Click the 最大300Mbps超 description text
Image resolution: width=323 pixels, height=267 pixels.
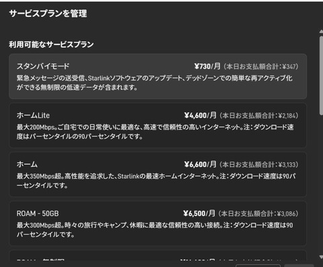click(x=155, y=230)
